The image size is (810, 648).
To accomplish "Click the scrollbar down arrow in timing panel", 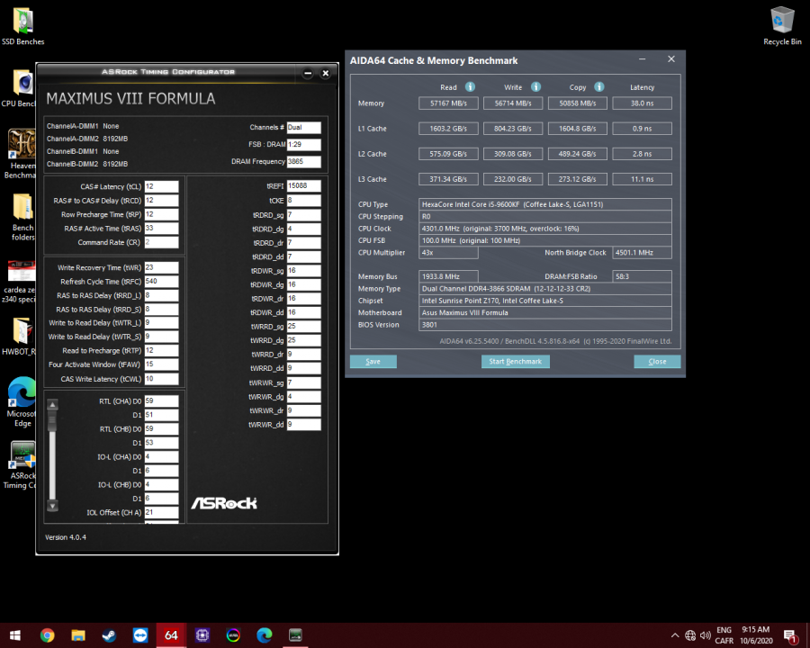I will [x=52, y=508].
